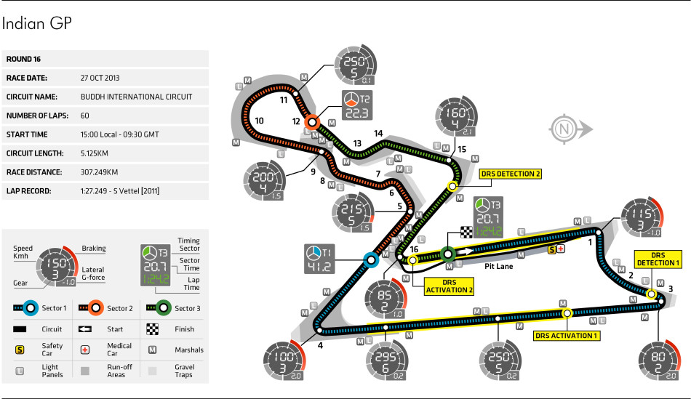Click the Light Panels legend icon
Image resolution: width=691 pixels, height=399 pixels.
pos(20,371)
